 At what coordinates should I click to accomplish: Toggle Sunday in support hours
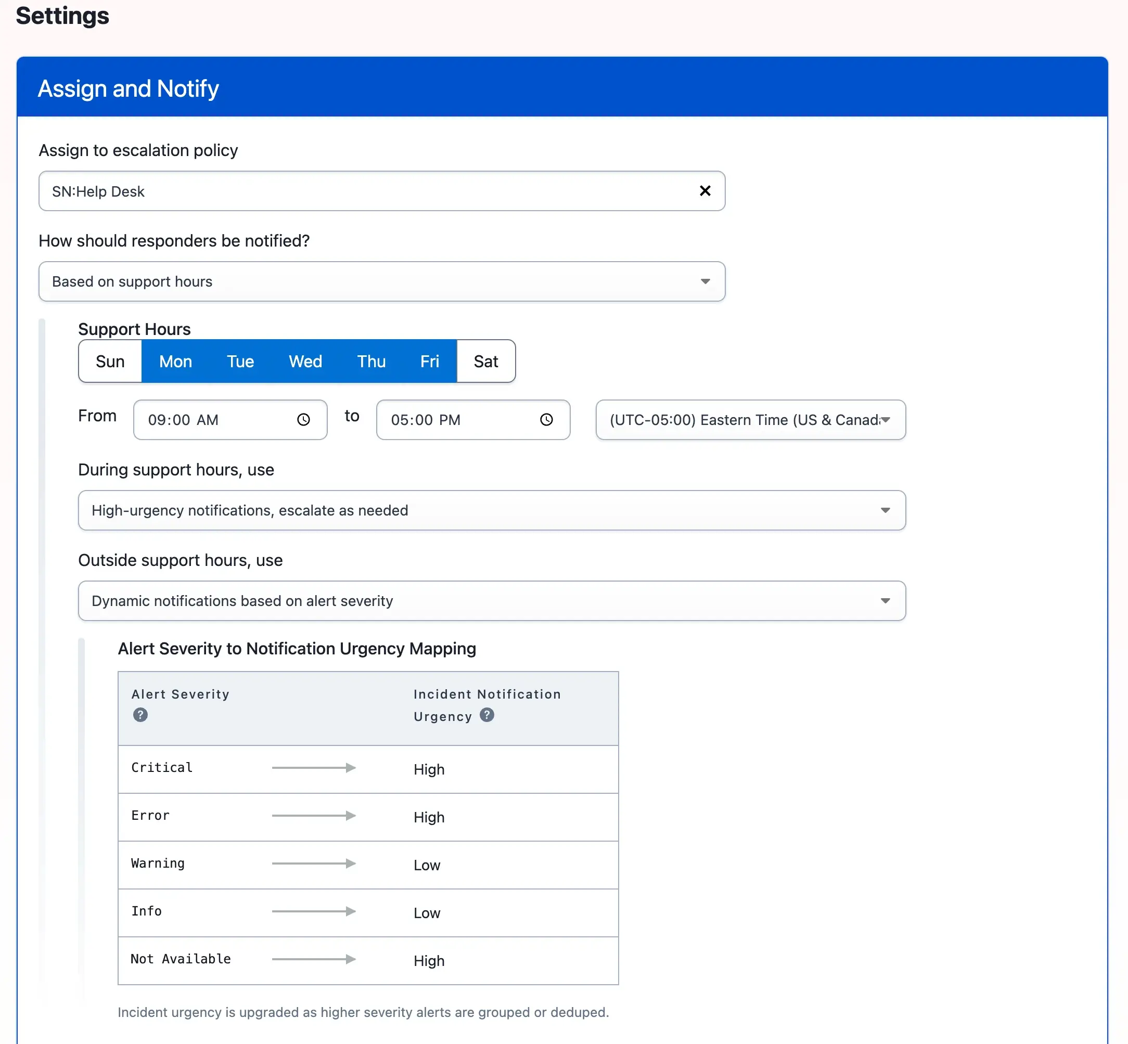(x=110, y=362)
